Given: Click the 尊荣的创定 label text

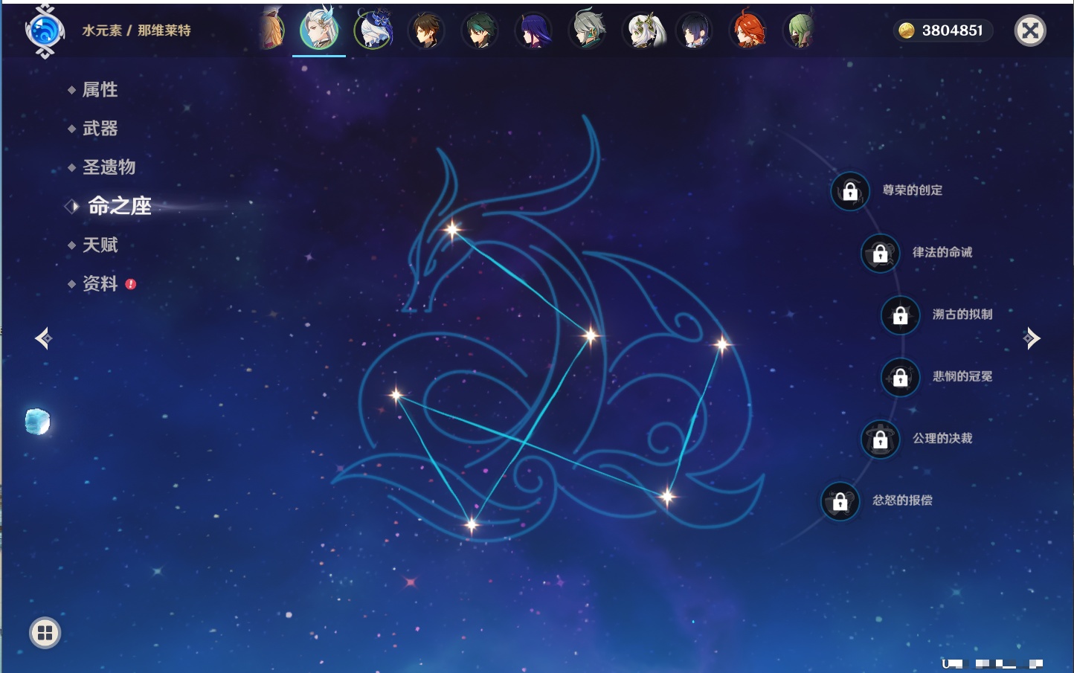Looking at the screenshot, I should coord(913,190).
